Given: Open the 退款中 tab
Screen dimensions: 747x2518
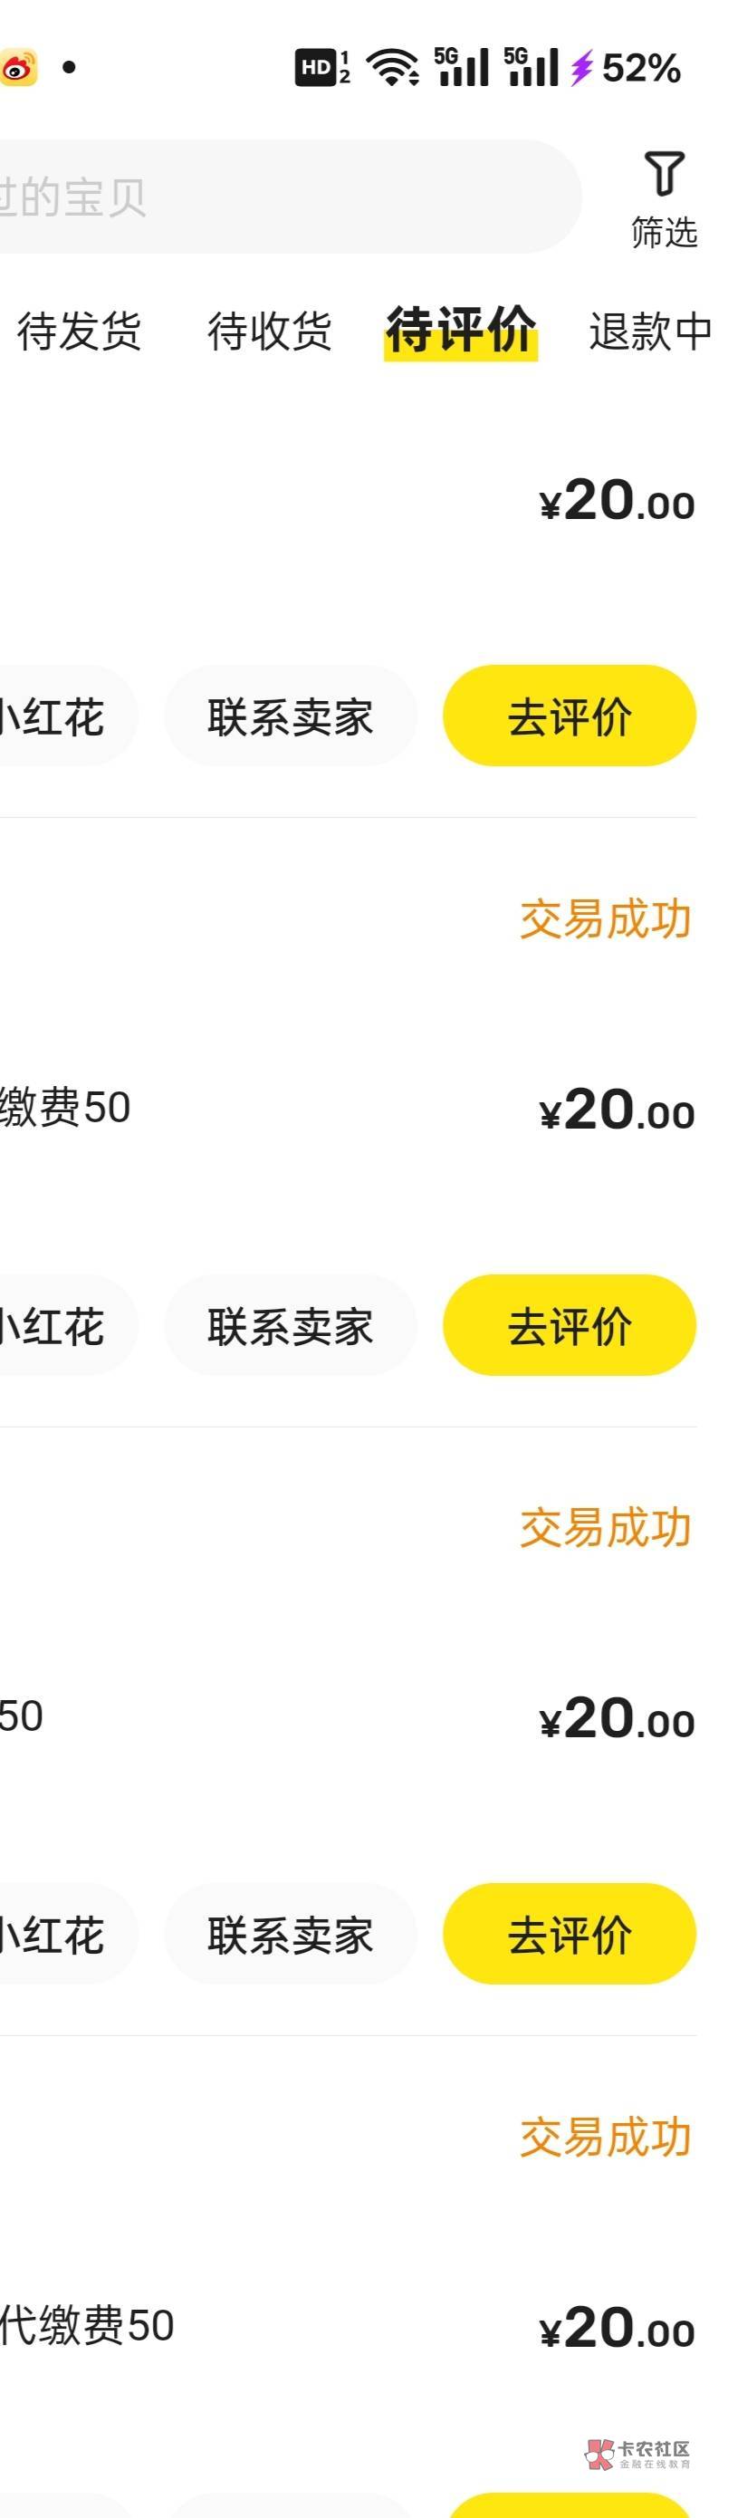Looking at the screenshot, I should point(650,332).
